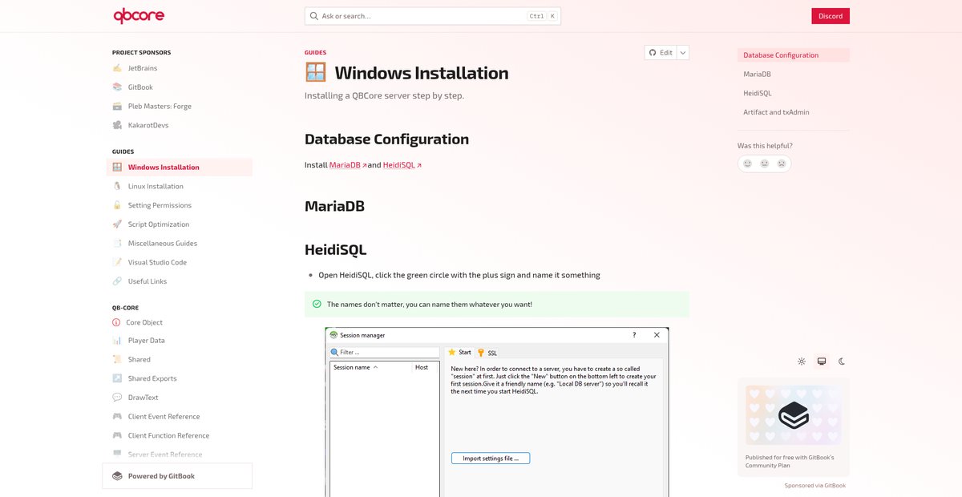Click the Database Configuration heading
Image resolution: width=962 pixels, height=497 pixels.
[386, 139]
